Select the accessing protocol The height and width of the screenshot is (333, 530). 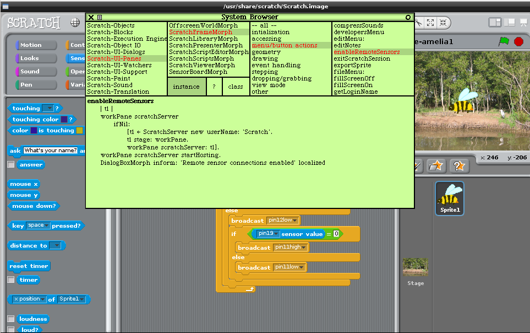pos(266,39)
